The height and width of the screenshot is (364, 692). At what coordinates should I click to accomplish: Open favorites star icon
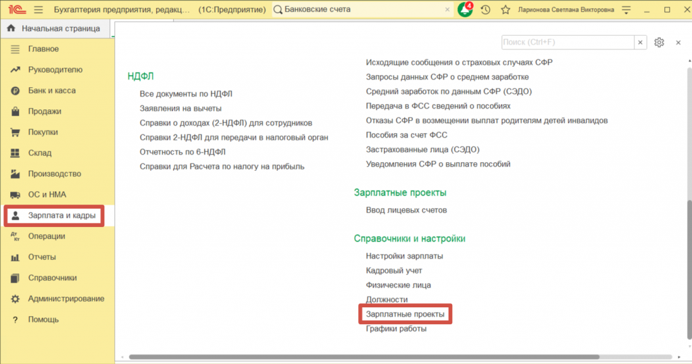[x=505, y=9]
